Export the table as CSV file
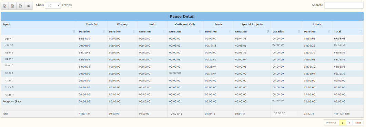366x128 pixels. click(x=13, y=6)
